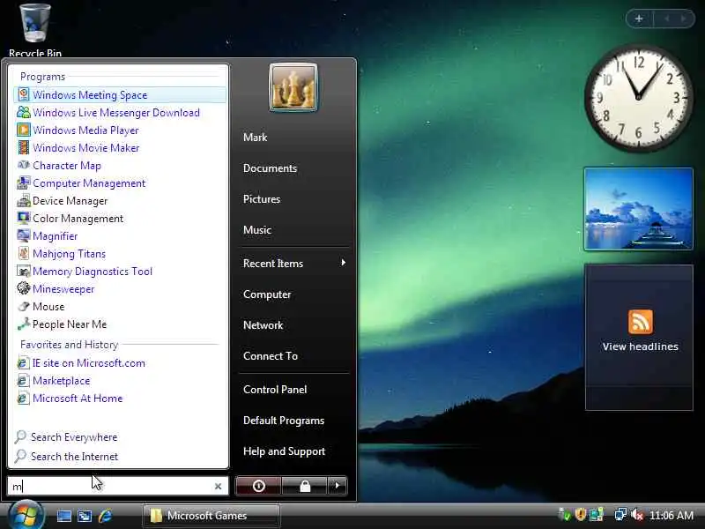Image resolution: width=705 pixels, height=529 pixels.
Task: Click the sidebar add gadget plus button
Action: 639,19
